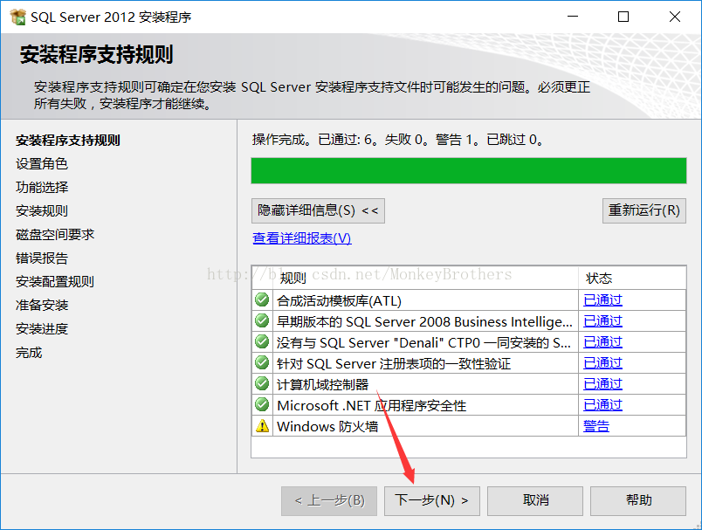Minimize the SQL Server 2012 setup window
The width and height of the screenshot is (702, 530).
coord(573,17)
